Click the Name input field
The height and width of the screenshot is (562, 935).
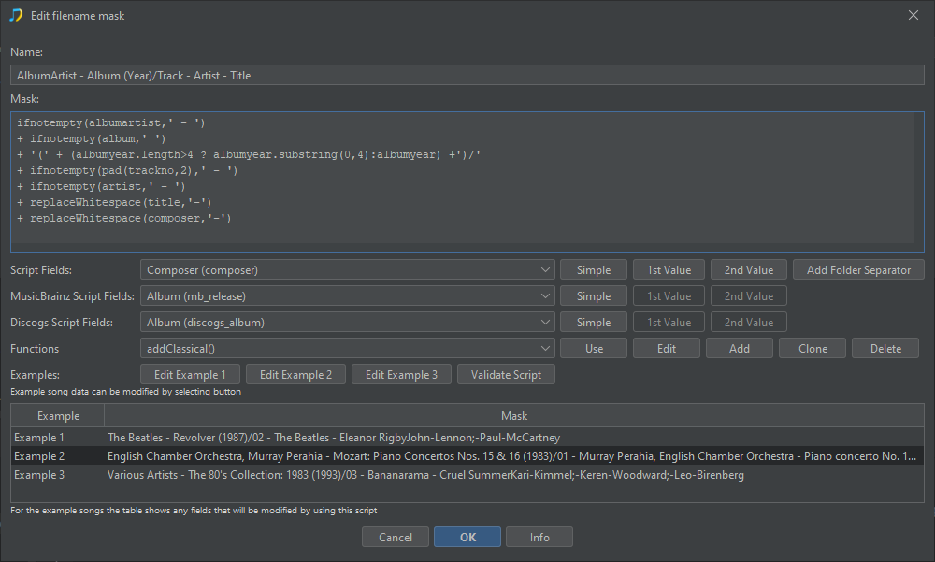click(x=467, y=76)
